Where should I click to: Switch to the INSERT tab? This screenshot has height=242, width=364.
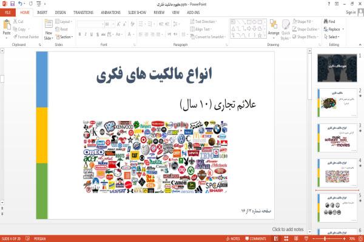[42, 13]
